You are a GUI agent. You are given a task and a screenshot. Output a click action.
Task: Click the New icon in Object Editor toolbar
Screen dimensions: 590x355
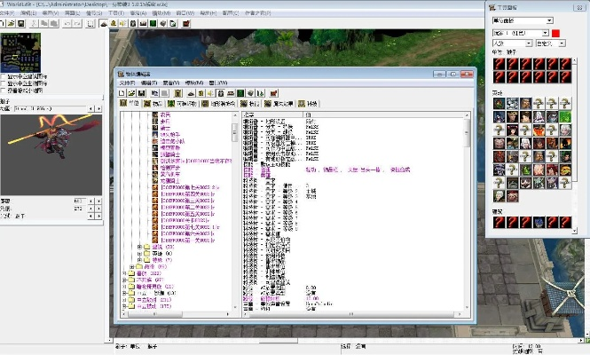point(122,92)
